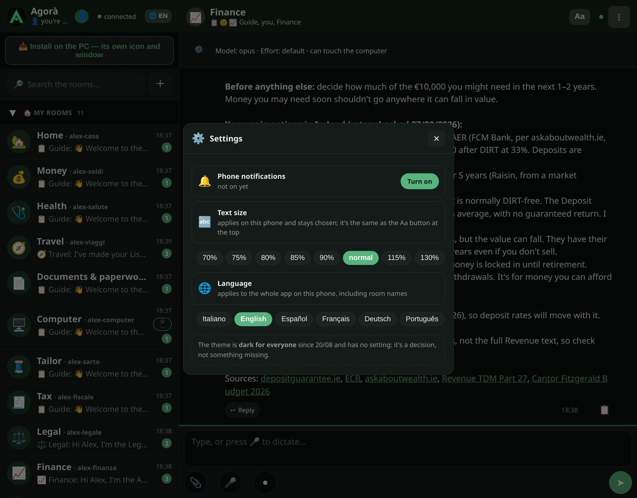
Task: Open the Travel room compass icon
Action: [x=19, y=248]
